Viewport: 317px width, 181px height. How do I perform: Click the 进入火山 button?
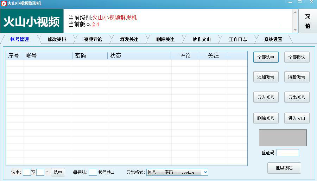pos(297,118)
